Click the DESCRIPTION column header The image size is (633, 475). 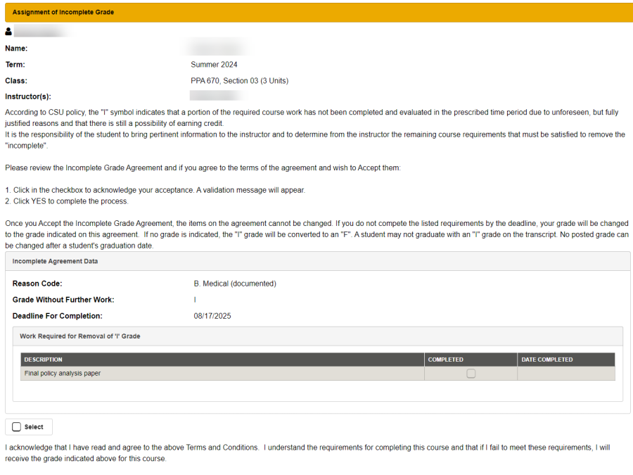44,360
